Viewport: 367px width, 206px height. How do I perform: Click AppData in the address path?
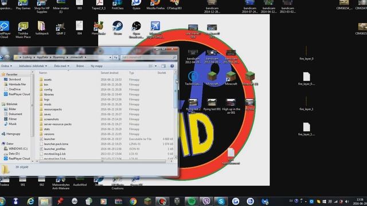pyautogui.click(x=42, y=57)
